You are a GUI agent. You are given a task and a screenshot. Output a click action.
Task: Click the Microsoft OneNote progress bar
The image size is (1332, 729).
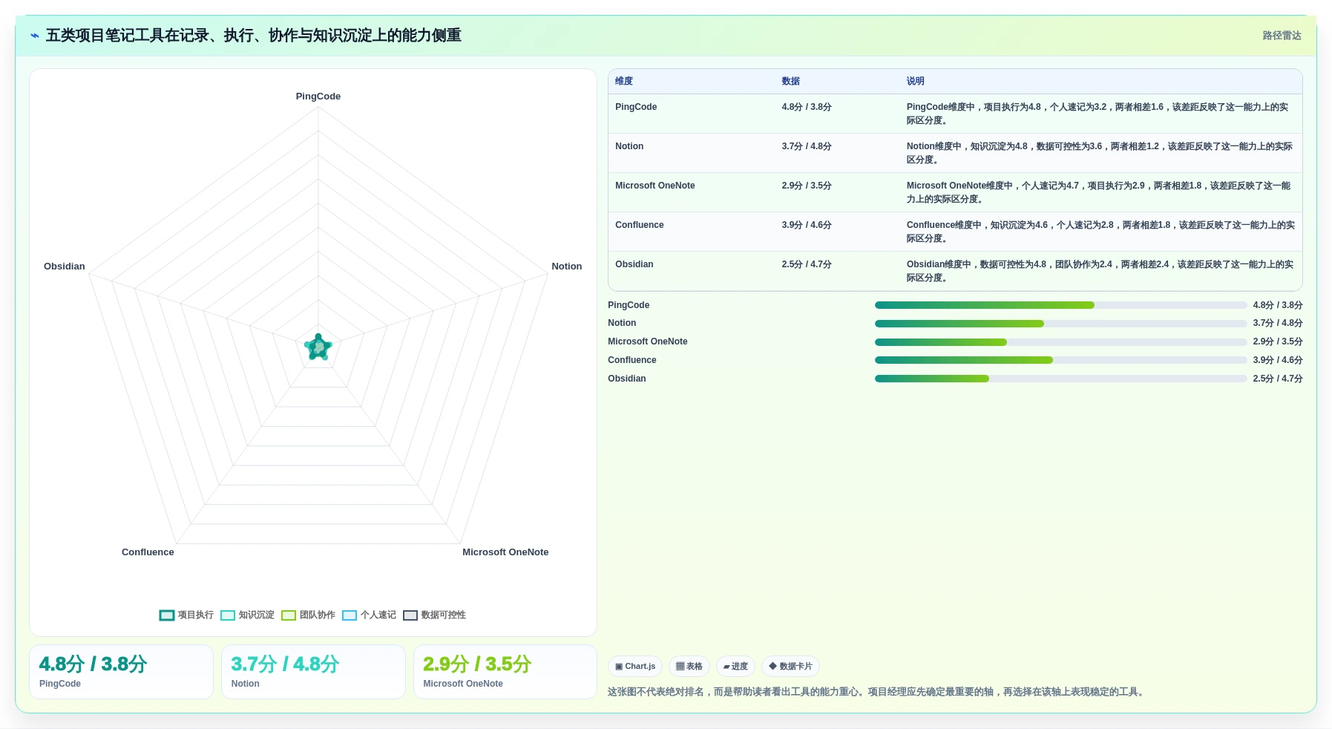1060,342
